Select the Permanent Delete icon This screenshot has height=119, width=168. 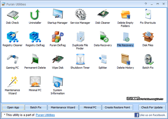[35, 59]
